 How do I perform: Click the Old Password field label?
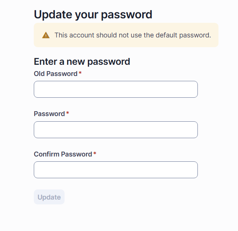click(x=56, y=74)
